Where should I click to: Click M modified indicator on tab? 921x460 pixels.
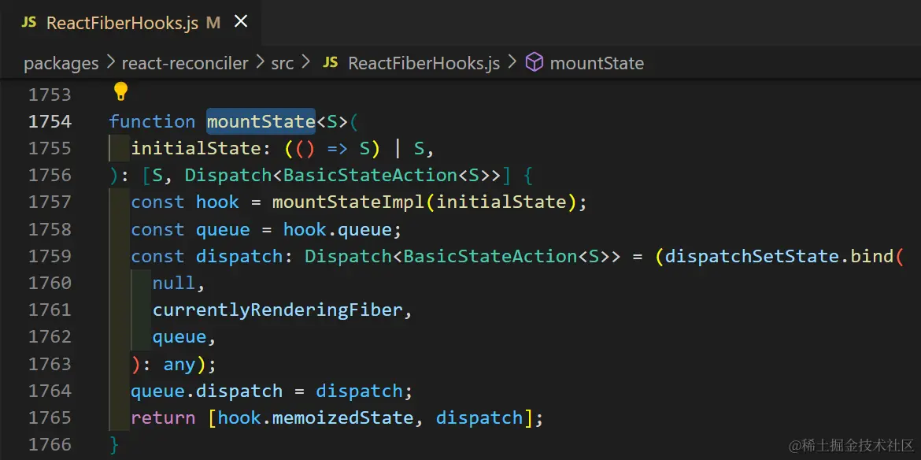[213, 23]
